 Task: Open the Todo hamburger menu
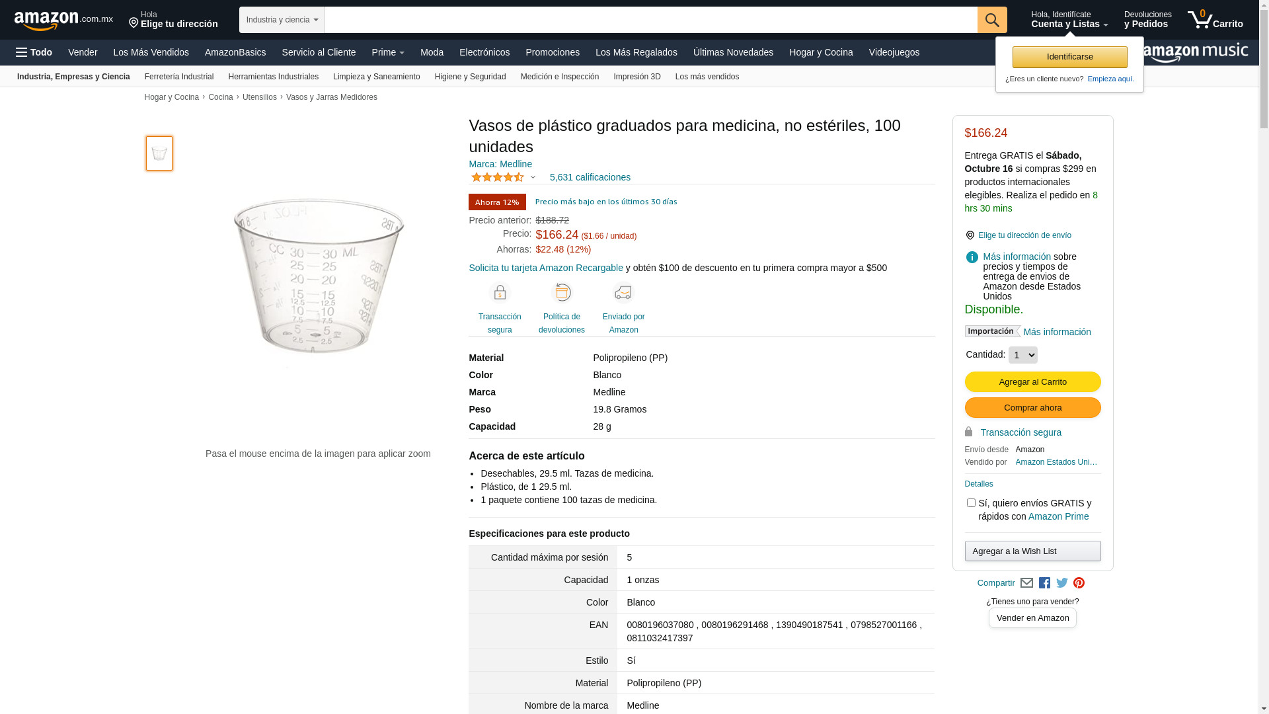click(34, 52)
